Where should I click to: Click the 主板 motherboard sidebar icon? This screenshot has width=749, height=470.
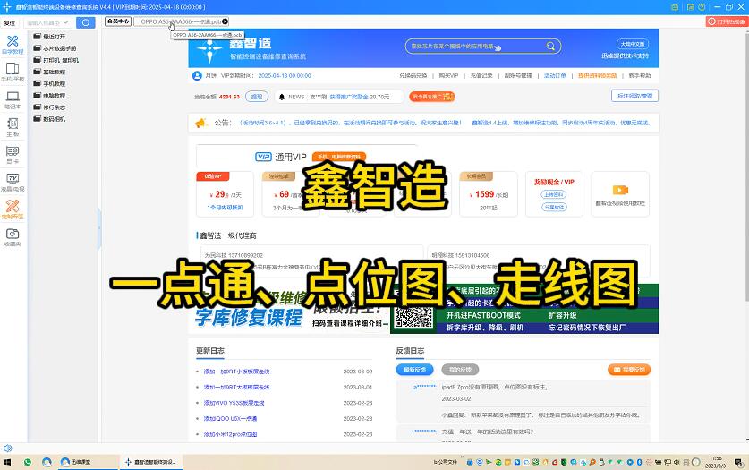coord(13,126)
